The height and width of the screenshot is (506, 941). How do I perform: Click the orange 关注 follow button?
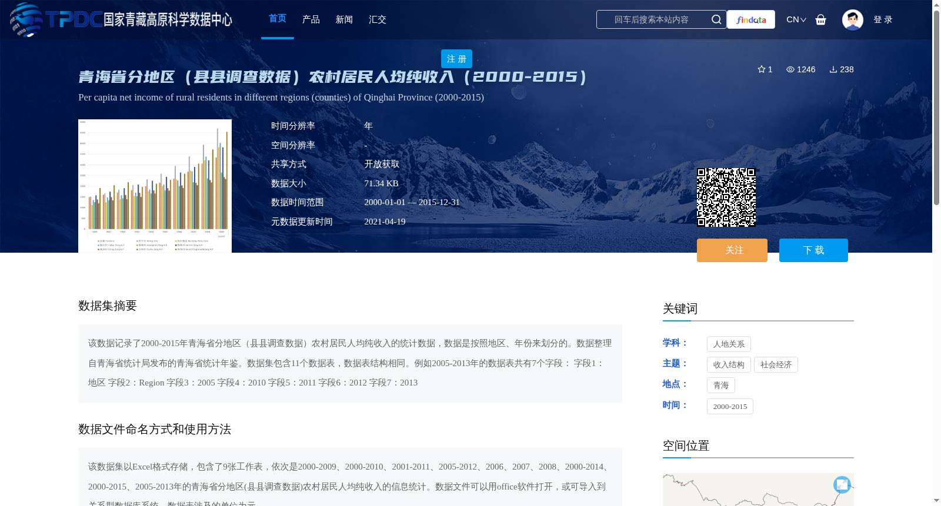[x=732, y=250]
